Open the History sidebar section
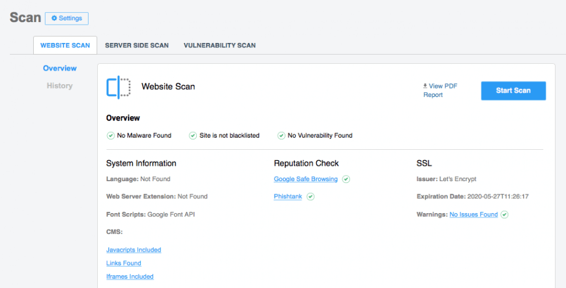 60,86
